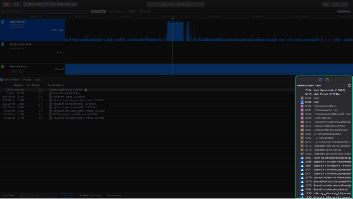Focus the Involves Symbol filter field
Screen dimensions: 353x199
tap(41, 195)
